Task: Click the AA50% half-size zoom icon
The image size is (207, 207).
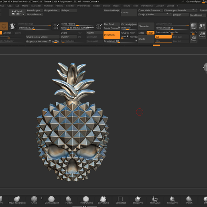Action: (x=202, y=34)
